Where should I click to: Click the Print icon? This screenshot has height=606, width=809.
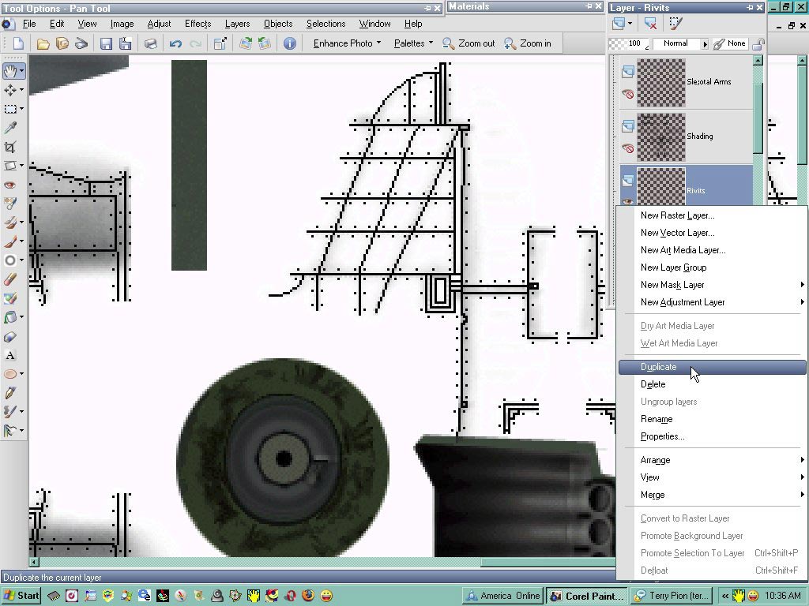pos(150,44)
